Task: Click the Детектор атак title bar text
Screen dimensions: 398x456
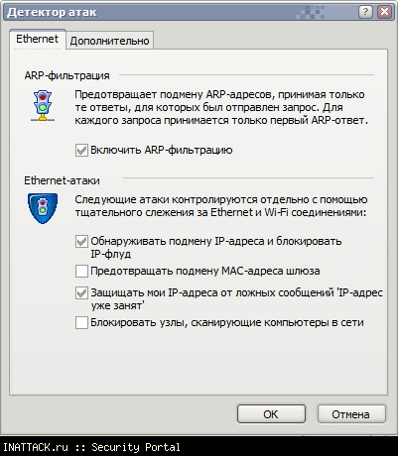Action: [x=52, y=12]
